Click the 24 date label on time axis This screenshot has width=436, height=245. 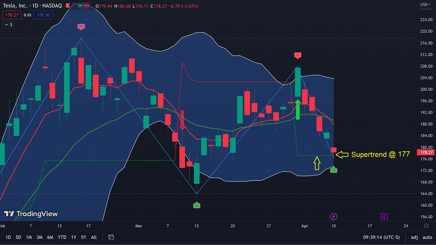point(406,226)
